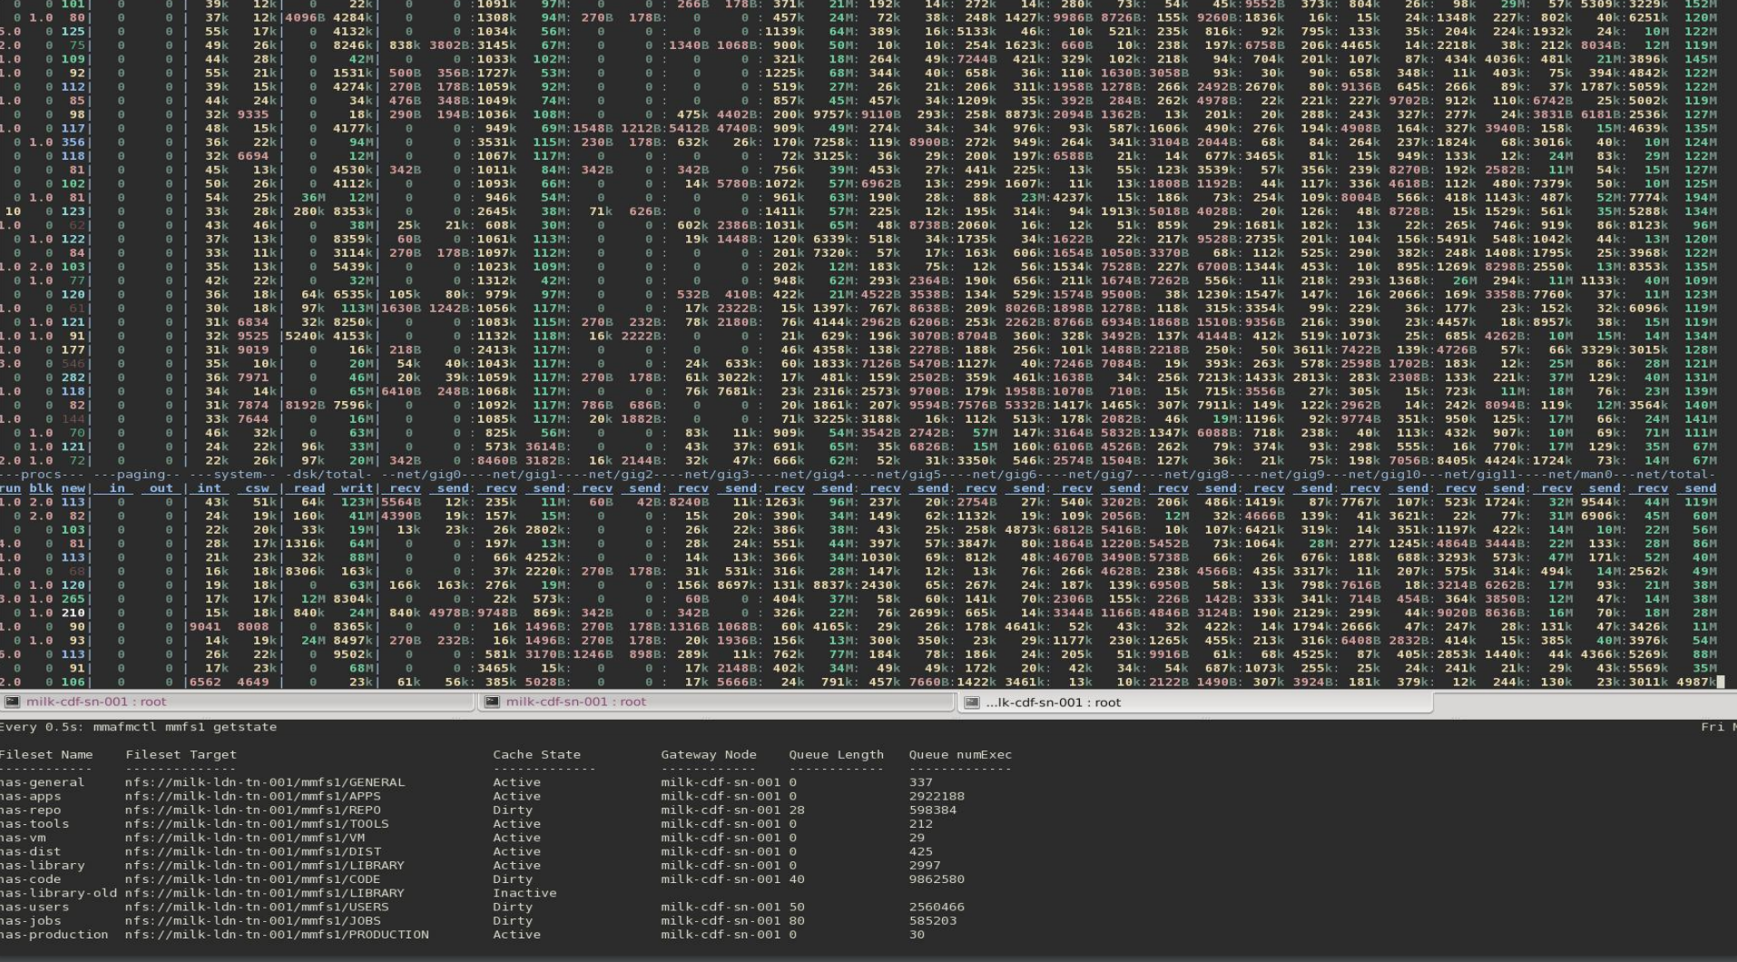Click the 'nas-tools' fileset name

[x=34, y=824]
